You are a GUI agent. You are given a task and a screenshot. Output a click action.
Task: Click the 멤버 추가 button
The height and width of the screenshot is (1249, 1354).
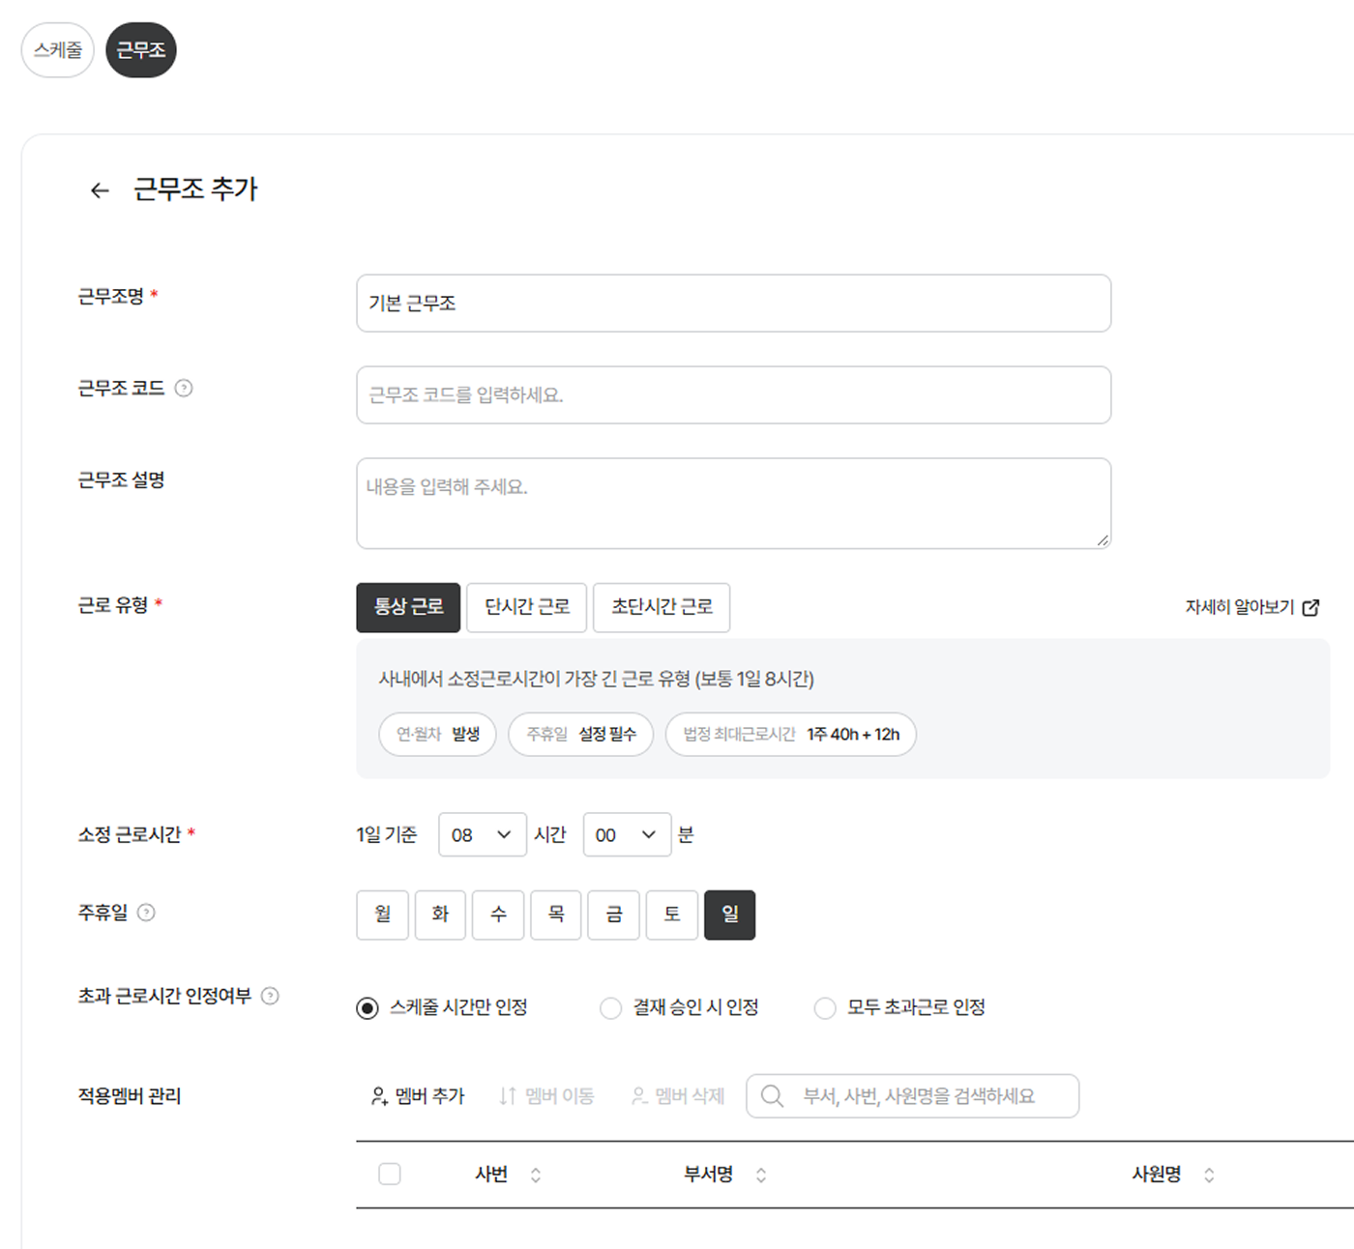(418, 1096)
